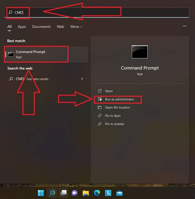This screenshot has height=199, width=195.
Task: Open the Chat app from the taskbar
Action: click(74, 193)
